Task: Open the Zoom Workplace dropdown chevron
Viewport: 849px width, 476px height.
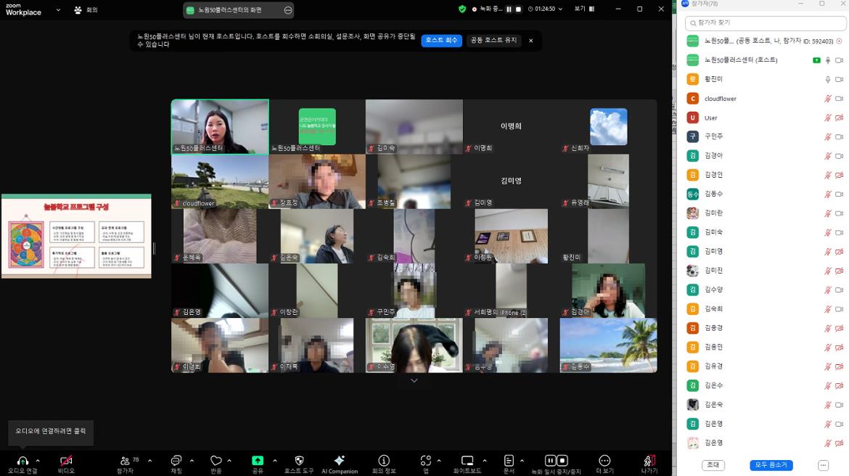Action: [x=58, y=10]
